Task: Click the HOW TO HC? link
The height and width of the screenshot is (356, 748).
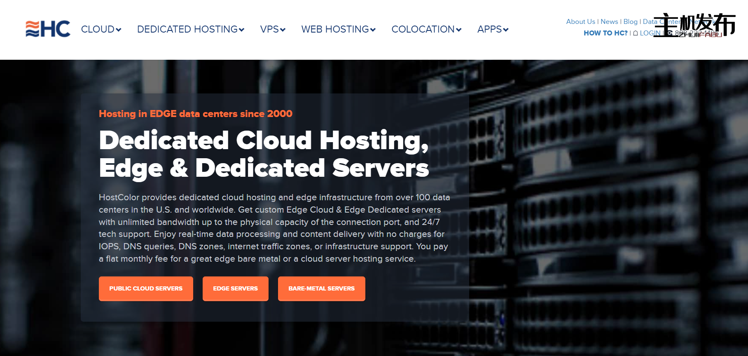Action: pyautogui.click(x=605, y=33)
